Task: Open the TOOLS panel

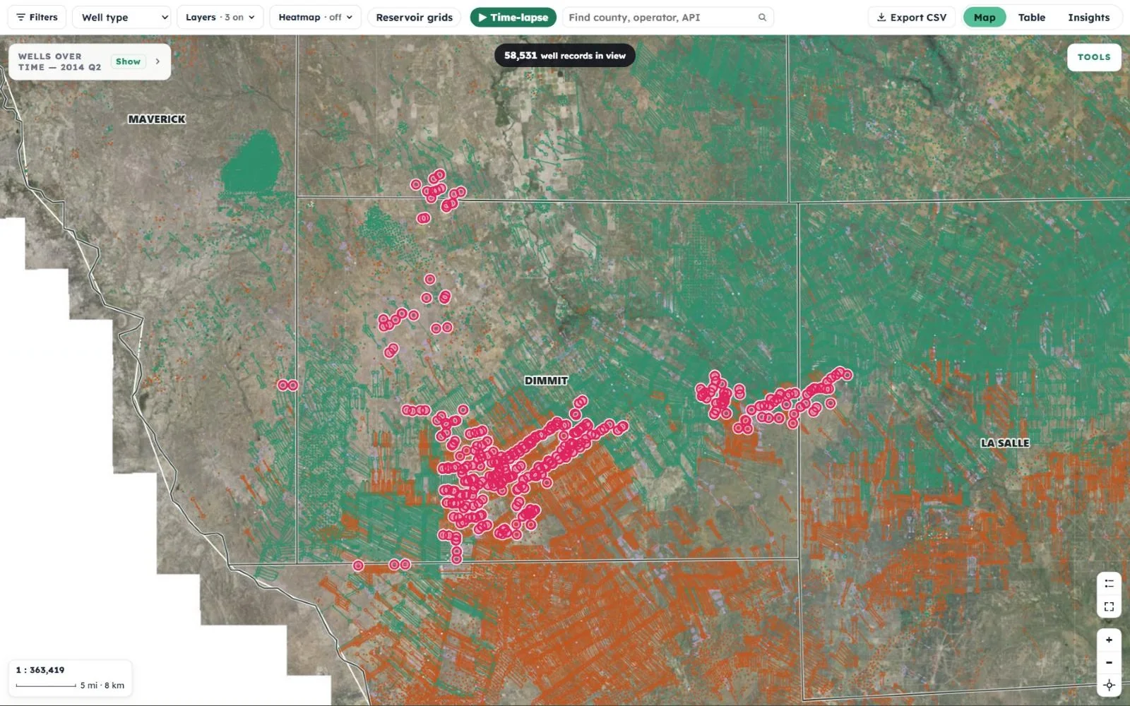Action: [x=1094, y=57]
